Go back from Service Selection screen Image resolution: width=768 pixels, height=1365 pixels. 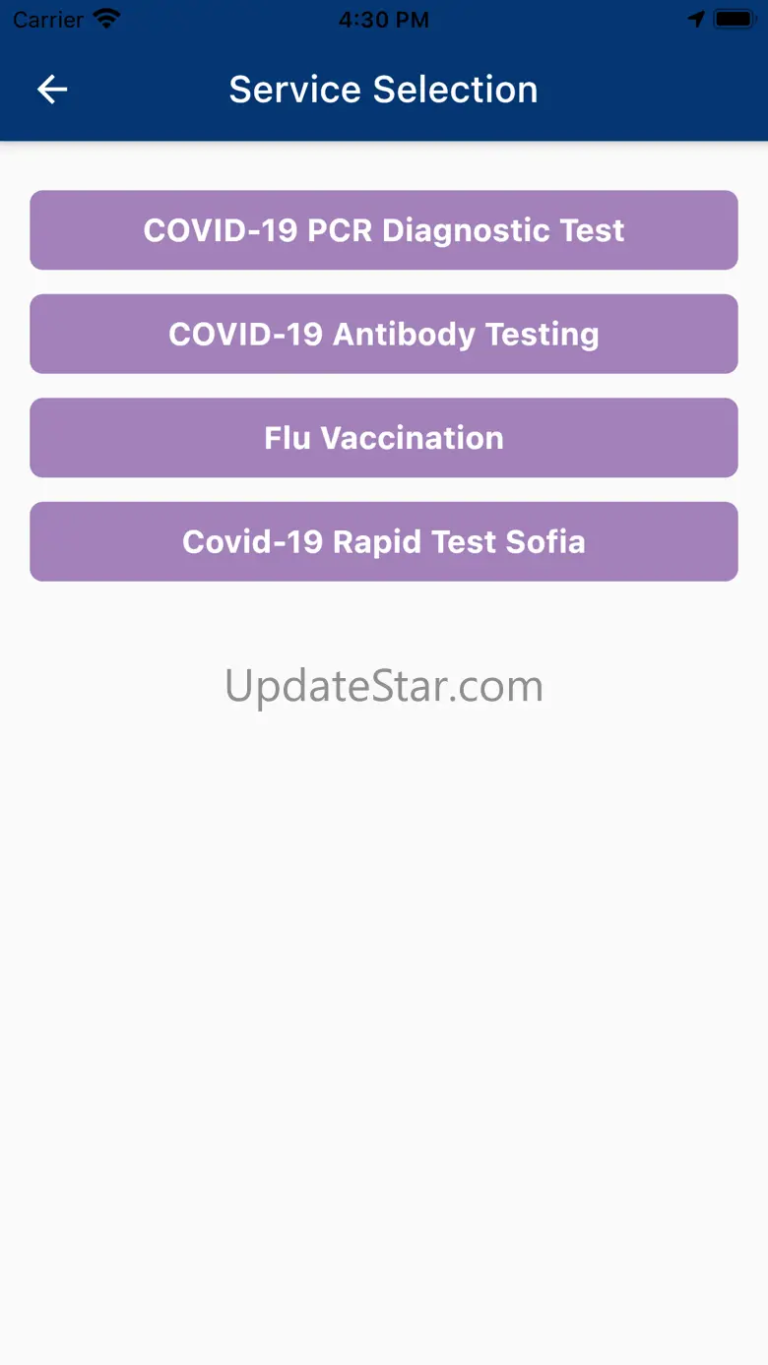click(x=52, y=90)
